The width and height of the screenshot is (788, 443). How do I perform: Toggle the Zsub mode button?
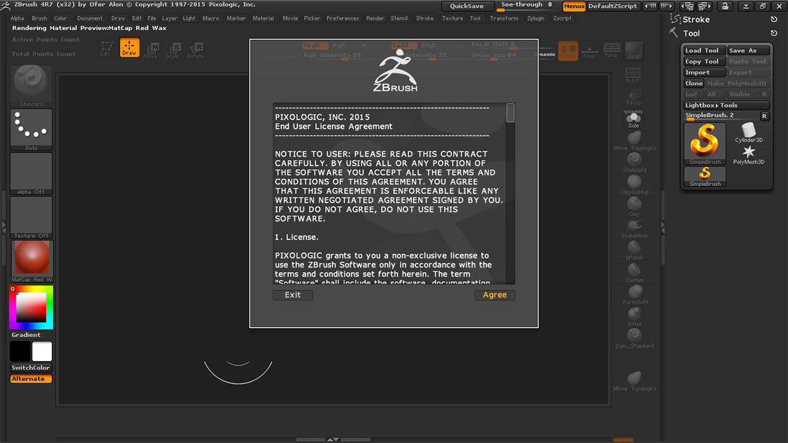pyautogui.click(x=428, y=46)
